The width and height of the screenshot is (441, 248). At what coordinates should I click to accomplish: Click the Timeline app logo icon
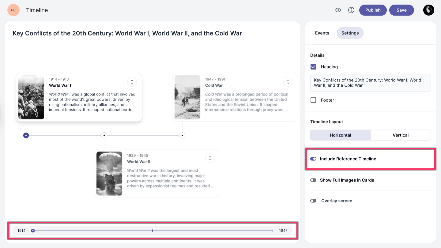click(x=13, y=10)
